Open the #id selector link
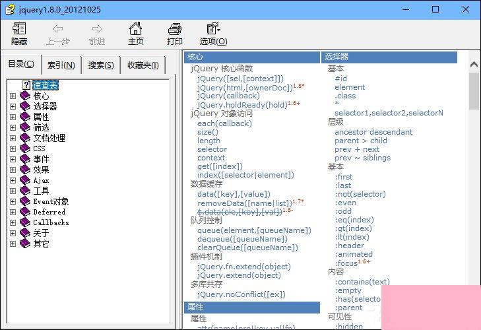Image resolution: width=481 pixels, height=330 pixels. click(x=341, y=79)
